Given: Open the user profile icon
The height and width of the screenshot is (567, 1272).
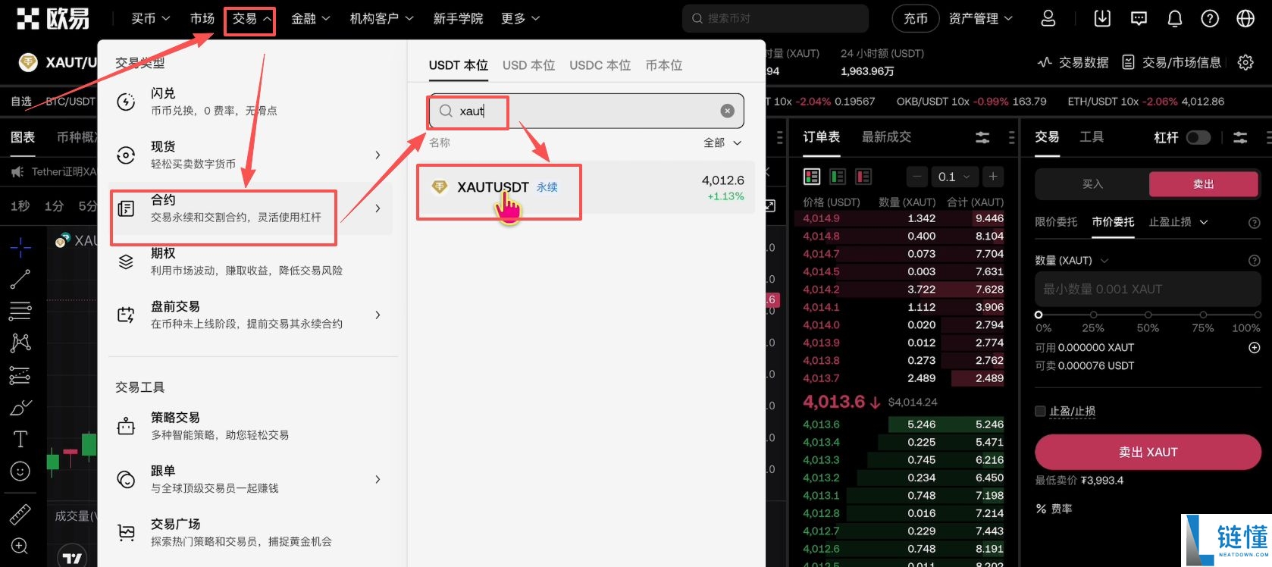Looking at the screenshot, I should pos(1048,18).
